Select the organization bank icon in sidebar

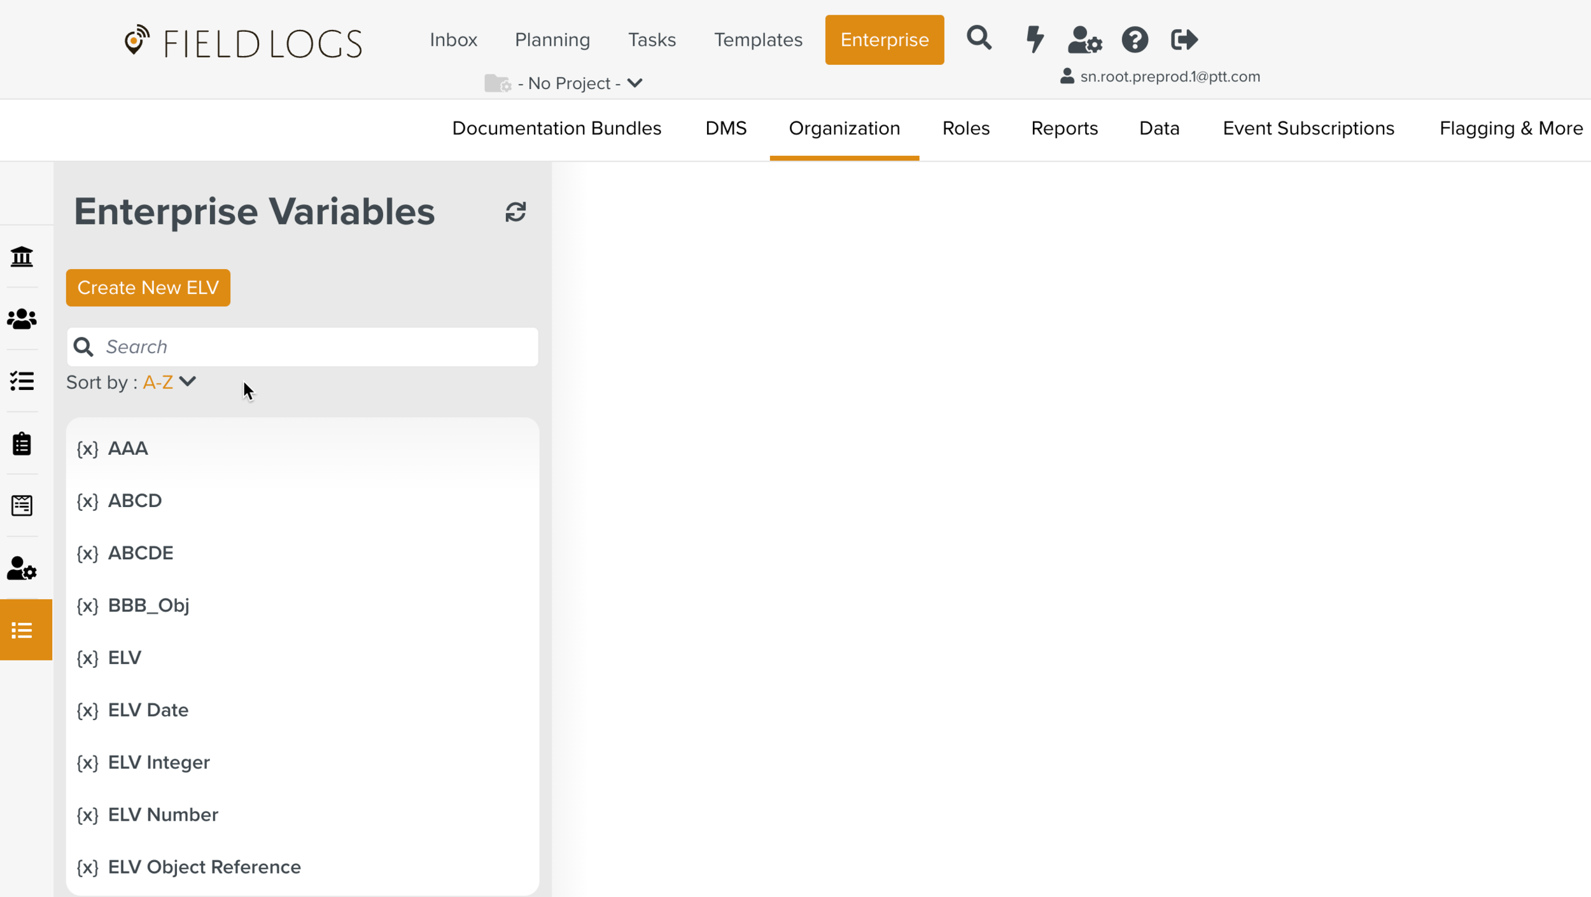coord(22,256)
